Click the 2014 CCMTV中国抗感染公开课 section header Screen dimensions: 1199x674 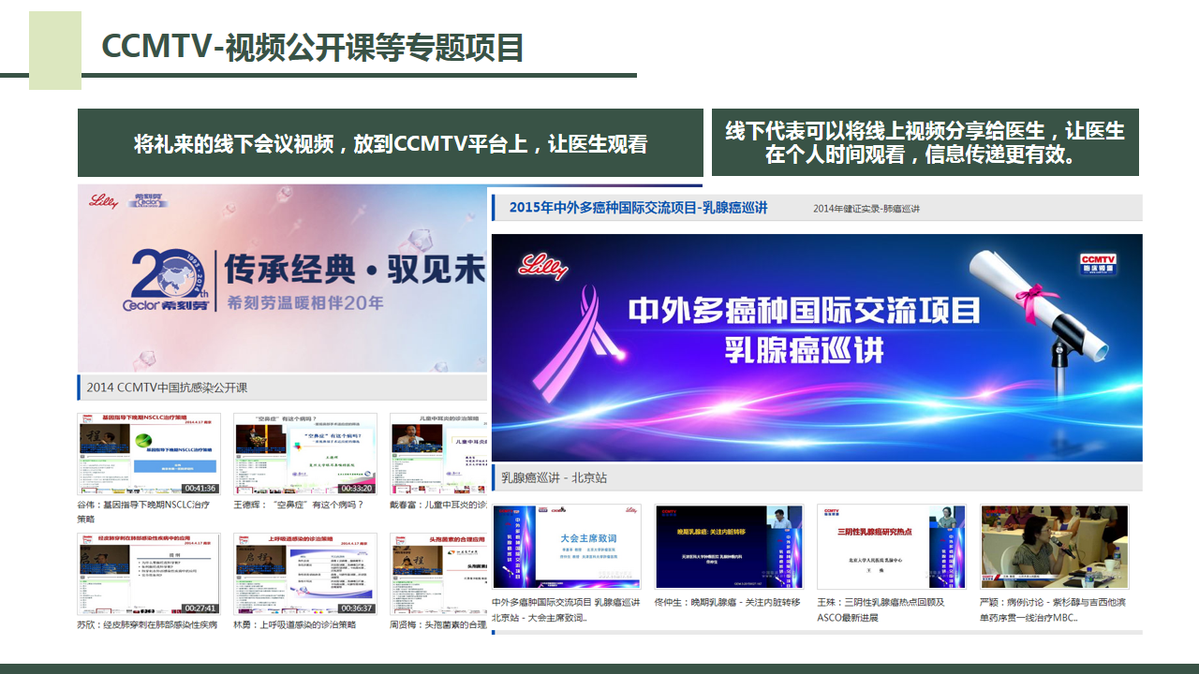click(167, 388)
